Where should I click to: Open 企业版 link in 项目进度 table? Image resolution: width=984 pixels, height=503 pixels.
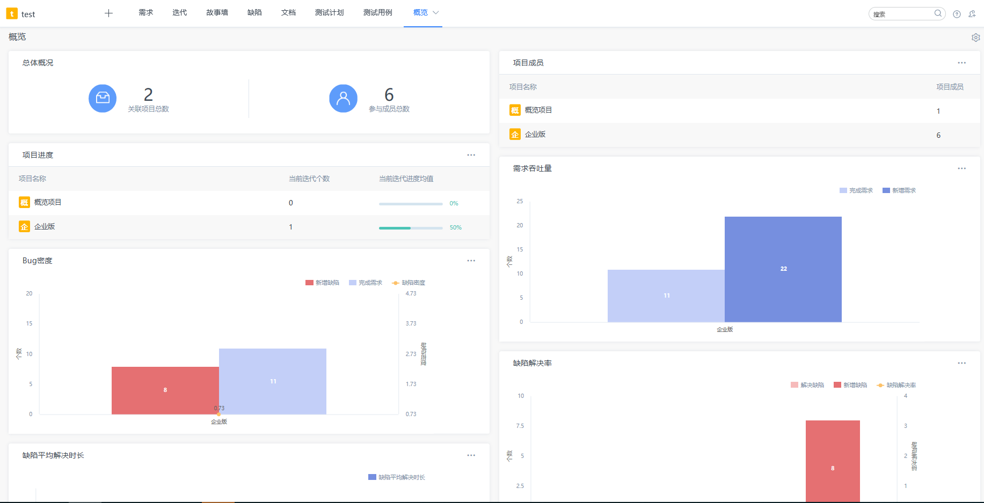coord(45,226)
